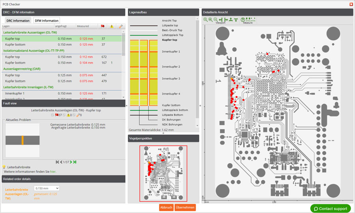Toggle the repaired wrench checkbox
Image resolution: width=355 pixels, height=213 pixels.
tap(74, 115)
